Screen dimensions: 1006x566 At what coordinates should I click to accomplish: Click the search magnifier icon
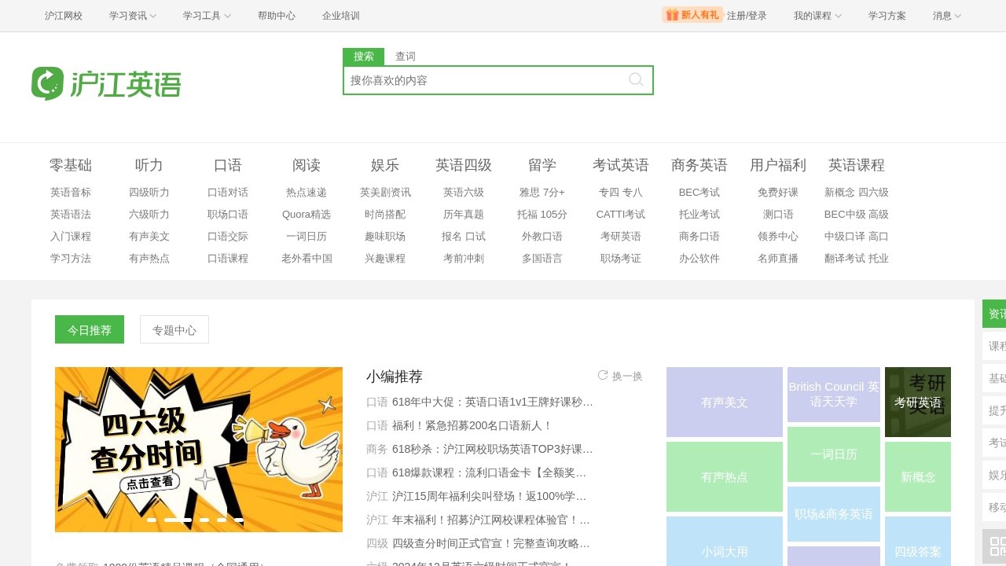click(x=636, y=79)
